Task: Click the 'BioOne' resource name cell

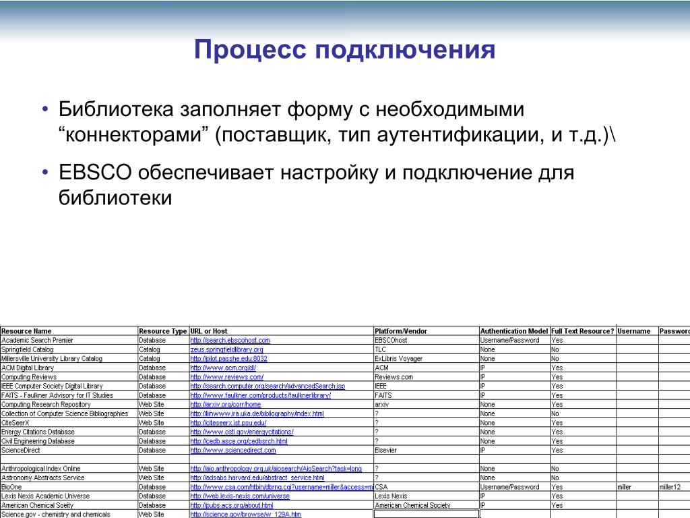Action: coord(69,487)
